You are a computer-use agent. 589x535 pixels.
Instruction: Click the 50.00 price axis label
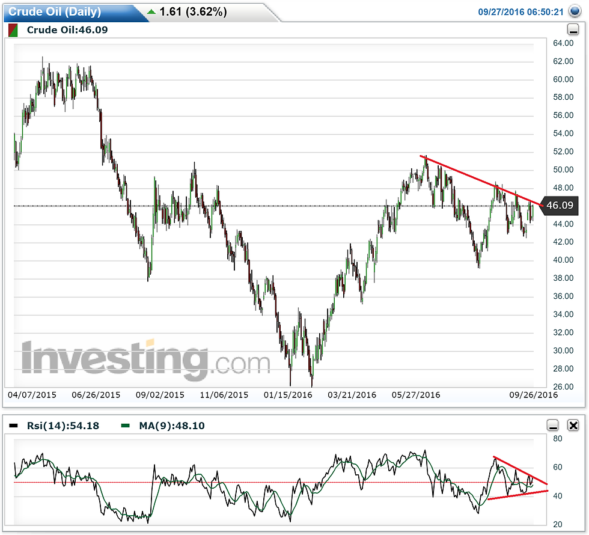coord(563,170)
